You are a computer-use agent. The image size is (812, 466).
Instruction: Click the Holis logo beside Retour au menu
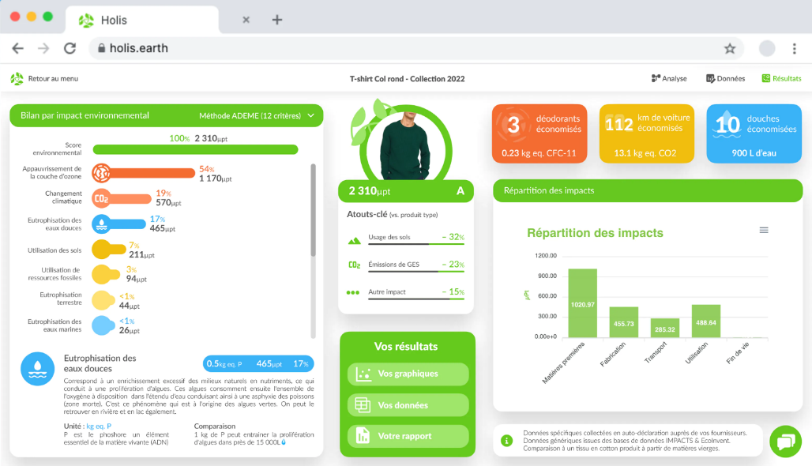17,79
